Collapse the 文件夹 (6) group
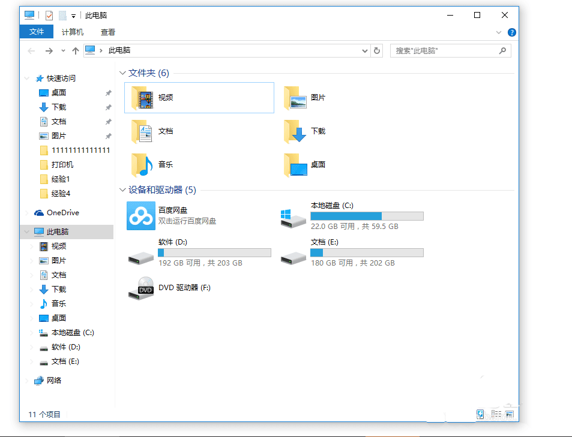572x437 pixels. [x=122, y=73]
